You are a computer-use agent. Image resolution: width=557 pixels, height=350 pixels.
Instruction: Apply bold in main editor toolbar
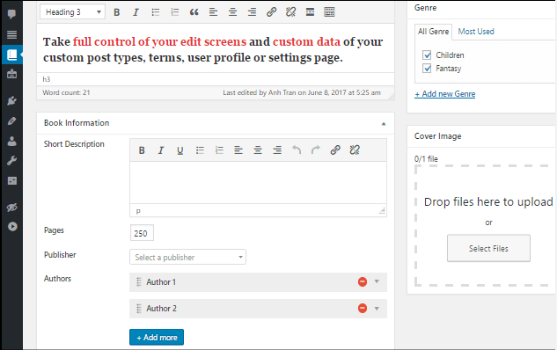116,12
